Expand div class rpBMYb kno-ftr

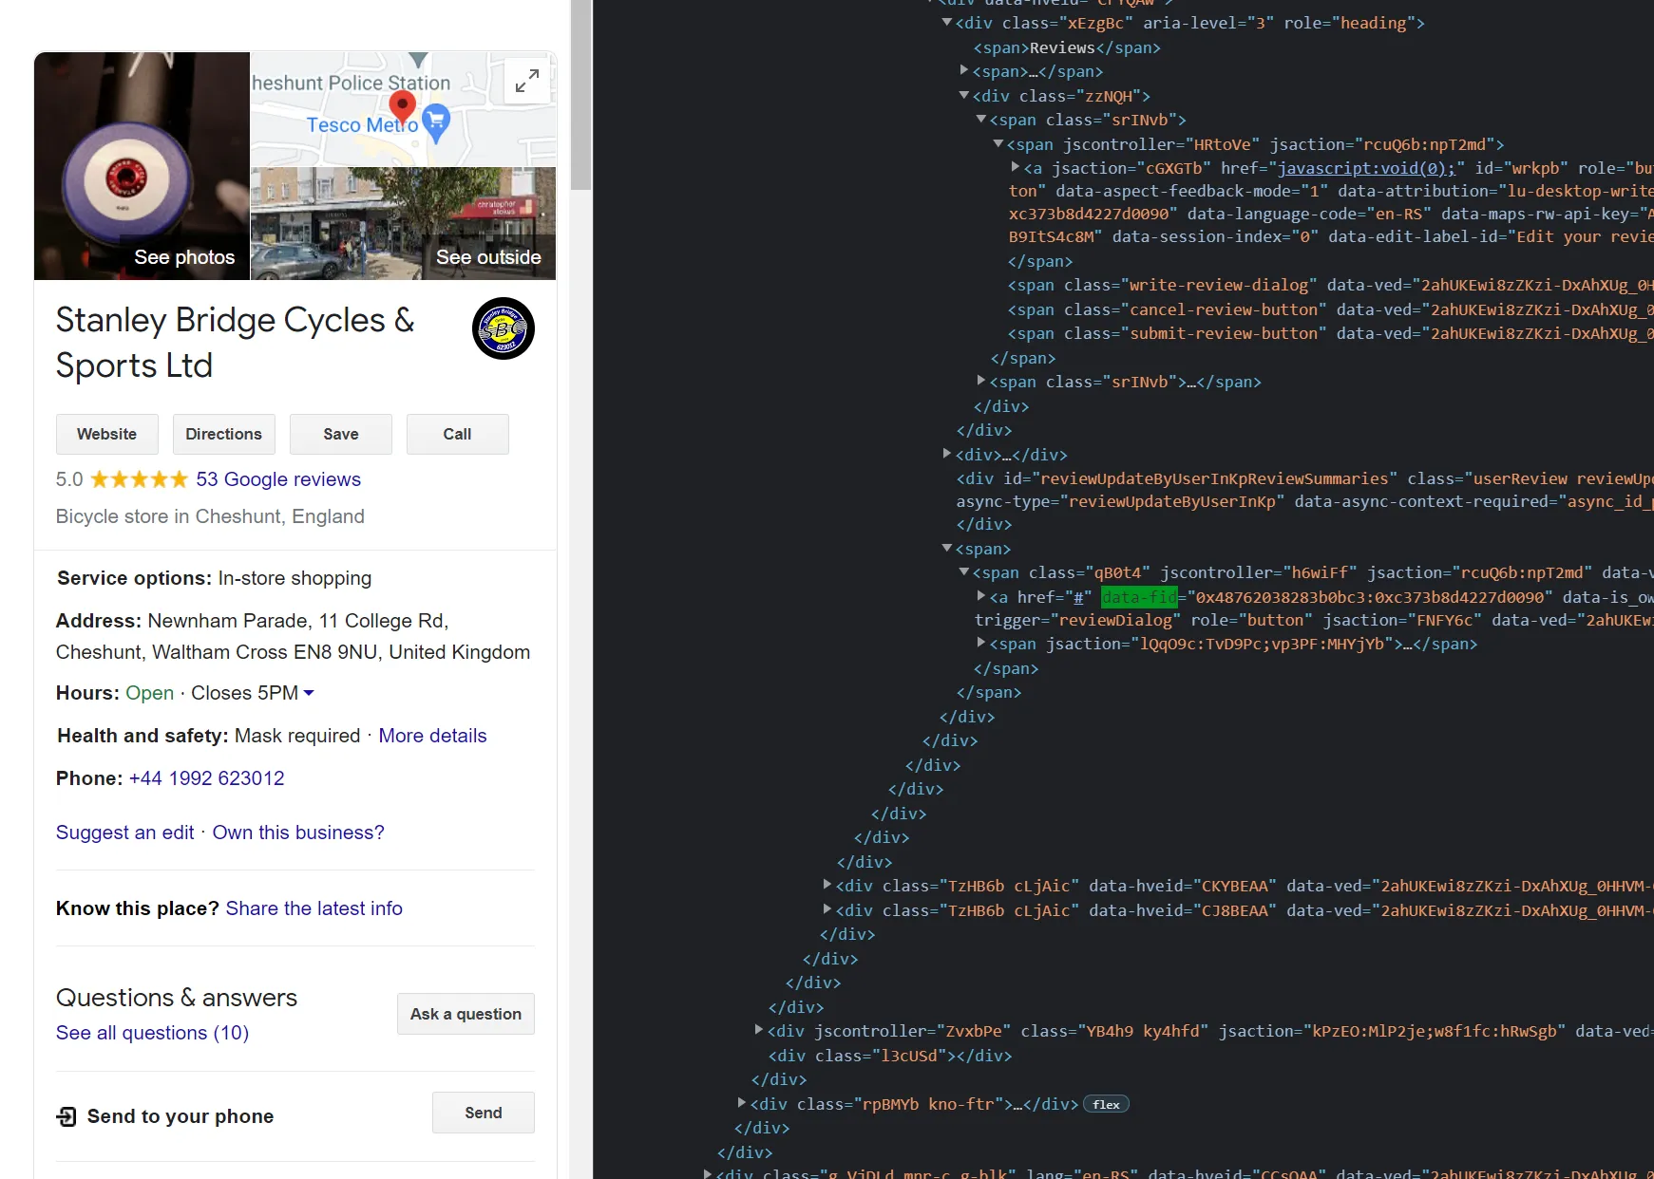pos(742,1103)
